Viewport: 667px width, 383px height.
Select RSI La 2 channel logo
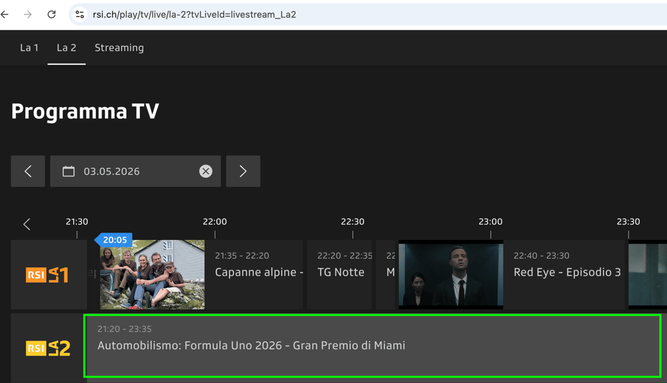(x=48, y=348)
